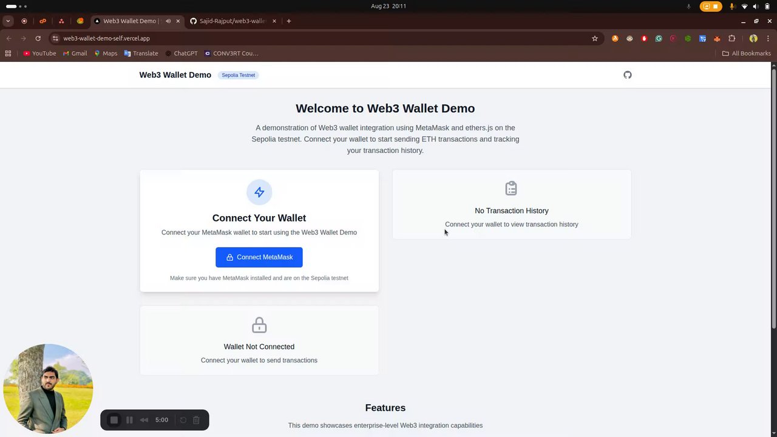Stop the recording in recorder toolbar
Viewport: 777px width, 437px height.
point(114,420)
